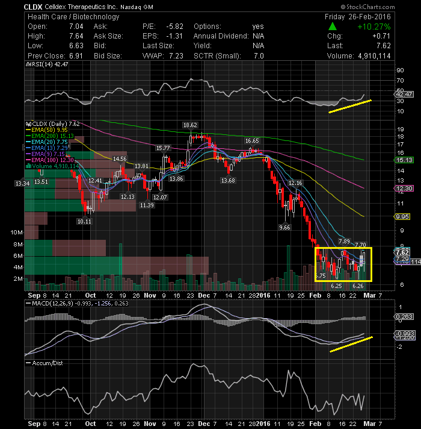Click the MACD(12,26,9) indicator label
Viewport: 421px width, 429px height.
point(52,304)
